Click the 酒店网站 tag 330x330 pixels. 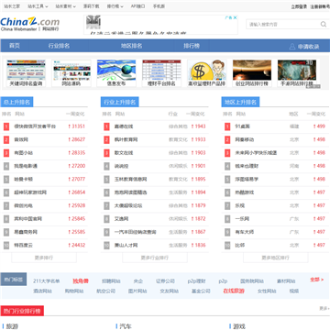tap(42, 291)
